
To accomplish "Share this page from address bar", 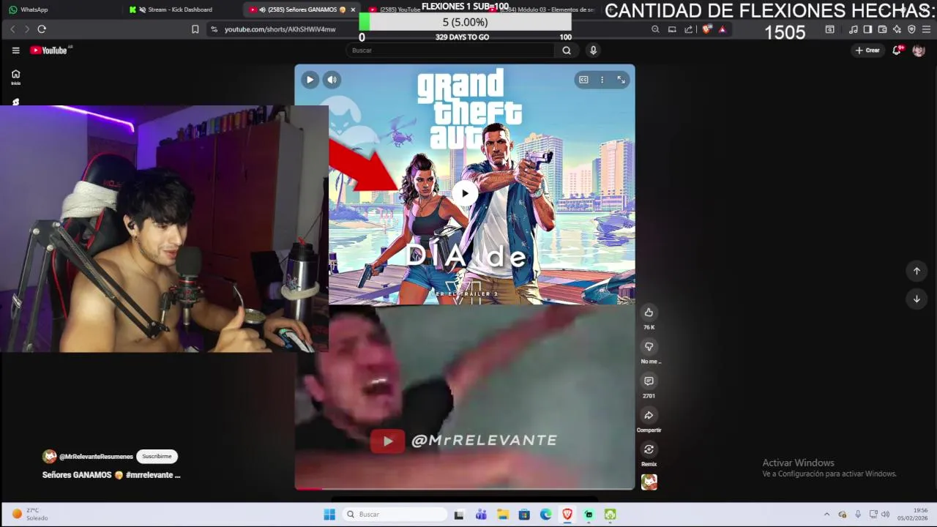I will (689, 29).
